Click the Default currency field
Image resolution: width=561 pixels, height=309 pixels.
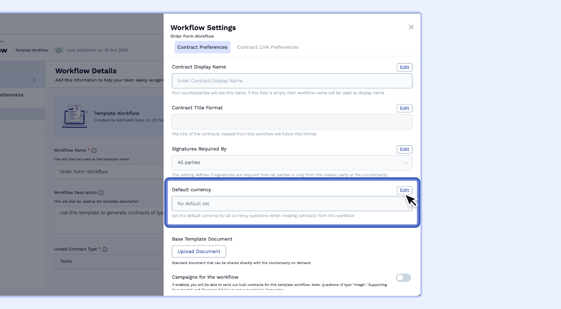pyautogui.click(x=288, y=204)
